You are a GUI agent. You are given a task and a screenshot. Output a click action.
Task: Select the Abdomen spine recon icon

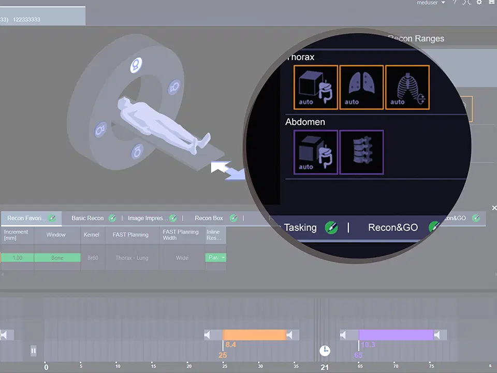[x=361, y=152]
